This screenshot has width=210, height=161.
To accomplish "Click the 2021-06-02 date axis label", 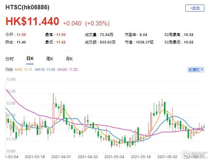I will [167, 157].
